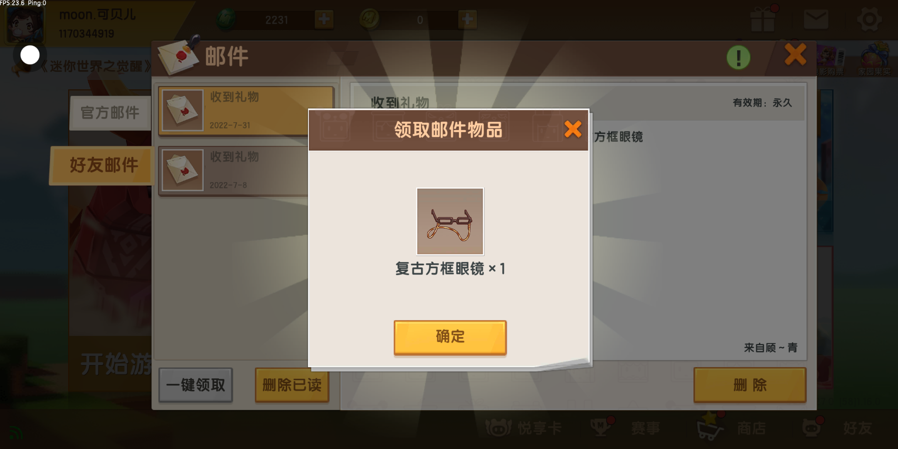Open the settings gear icon
Screen dimensions: 898x449
pyautogui.click(x=869, y=19)
